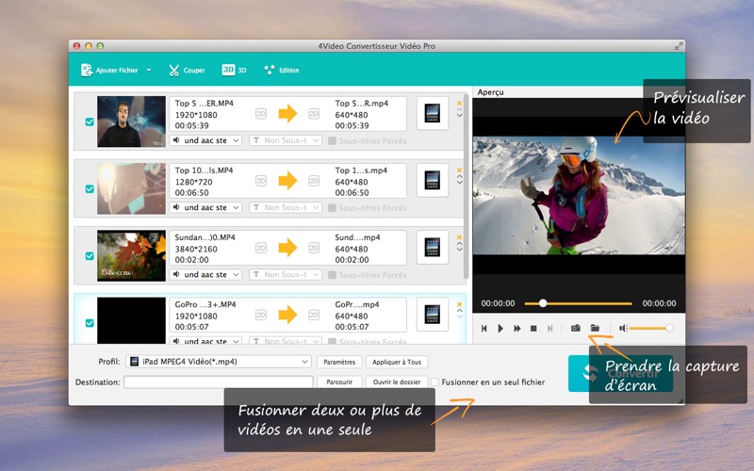Open the Ajouter Fichier dropdown arrow
The width and height of the screenshot is (754, 471).
click(149, 70)
